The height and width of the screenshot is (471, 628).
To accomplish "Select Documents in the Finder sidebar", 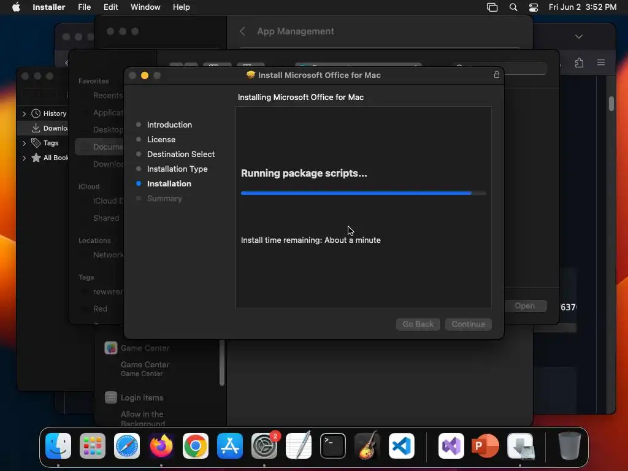I will point(100,147).
